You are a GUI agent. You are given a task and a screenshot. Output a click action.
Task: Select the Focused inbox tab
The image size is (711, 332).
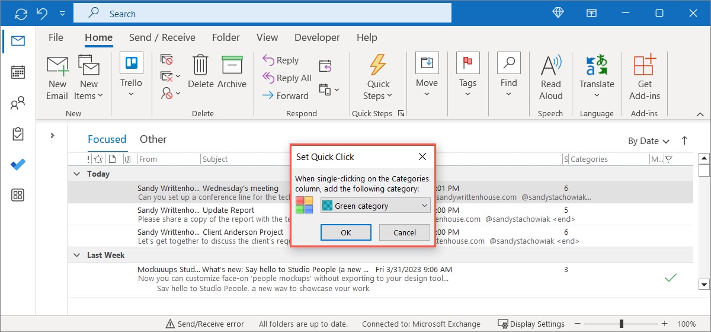pyautogui.click(x=107, y=139)
